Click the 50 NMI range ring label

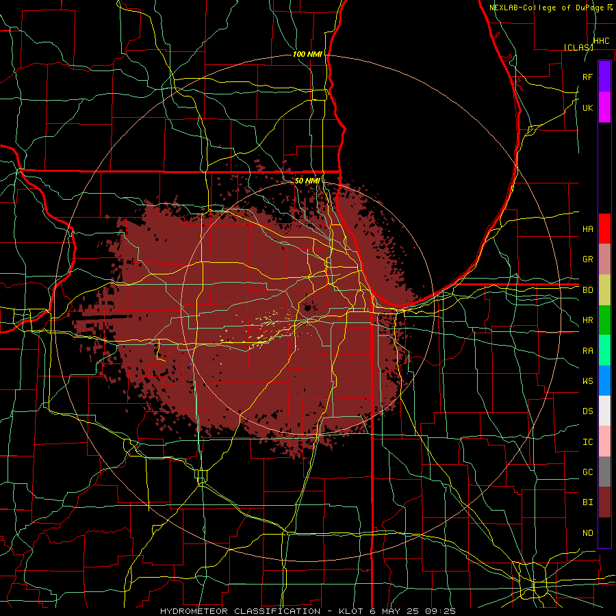pyautogui.click(x=307, y=181)
